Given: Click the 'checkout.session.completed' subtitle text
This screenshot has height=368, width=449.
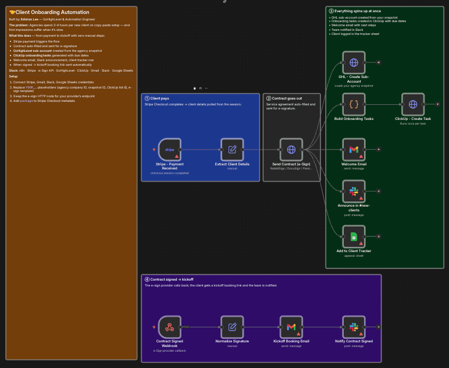Looking at the screenshot, I should point(169,173).
